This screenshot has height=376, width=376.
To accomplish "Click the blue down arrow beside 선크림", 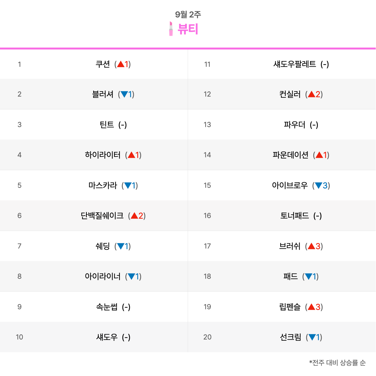I will [312, 337].
